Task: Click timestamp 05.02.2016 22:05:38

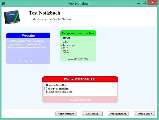Action: pyautogui.click(x=28, y=61)
